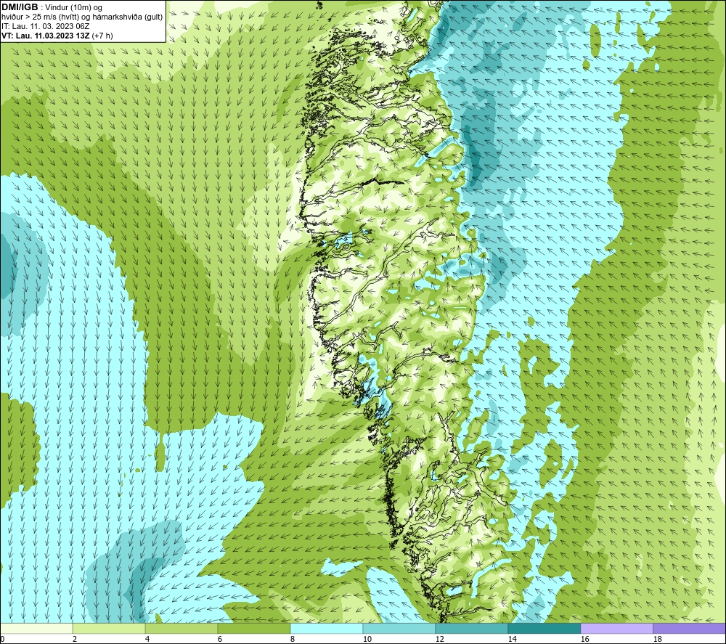
Task: Click the green 4–6 m/s legend swatch
Action: pos(181,629)
